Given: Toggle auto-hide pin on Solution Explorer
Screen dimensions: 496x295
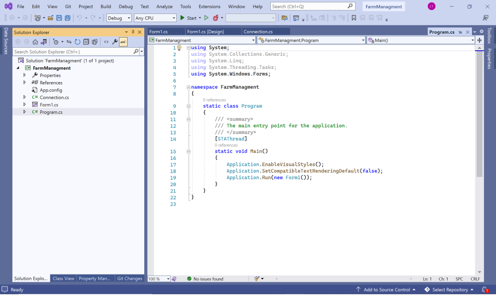Looking at the screenshot, I should pyautogui.click(x=133, y=32).
